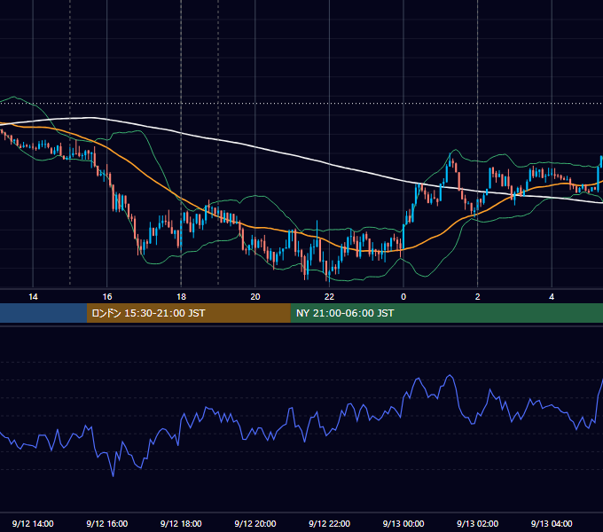This screenshot has height=532, width=603.
Task: Click the 9/12 20:00 date label
Action: pyautogui.click(x=255, y=523)
